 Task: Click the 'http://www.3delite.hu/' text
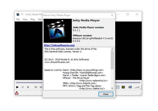92,88
